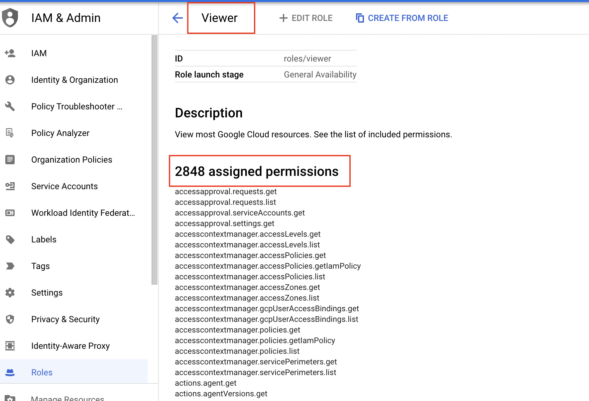Click permission accesscontextmanager.gcpUserAccessBindings.list
This screenshot has height=401, width=589.
[x=267, y=319]
